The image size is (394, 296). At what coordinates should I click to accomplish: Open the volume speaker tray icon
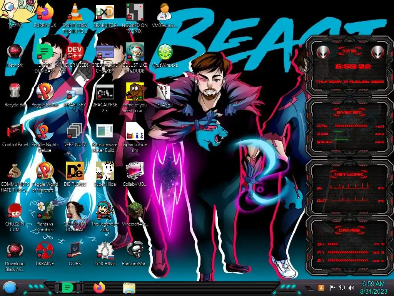click(351, 288)
